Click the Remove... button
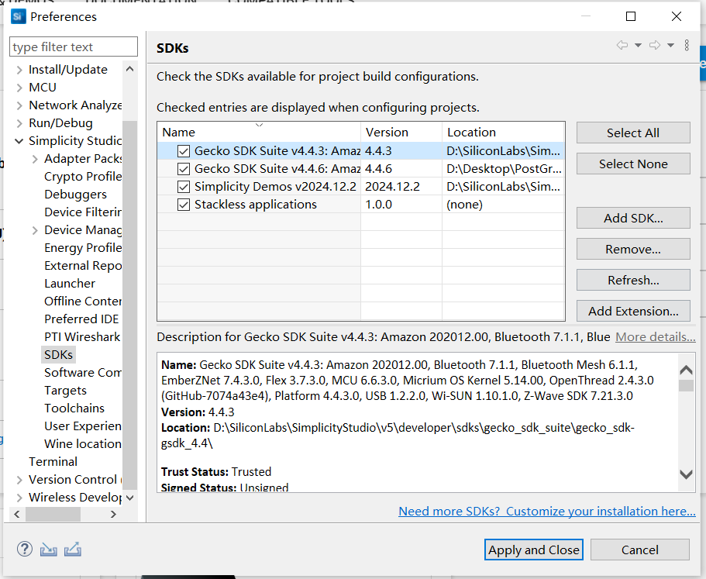 [x=633, y=250]
